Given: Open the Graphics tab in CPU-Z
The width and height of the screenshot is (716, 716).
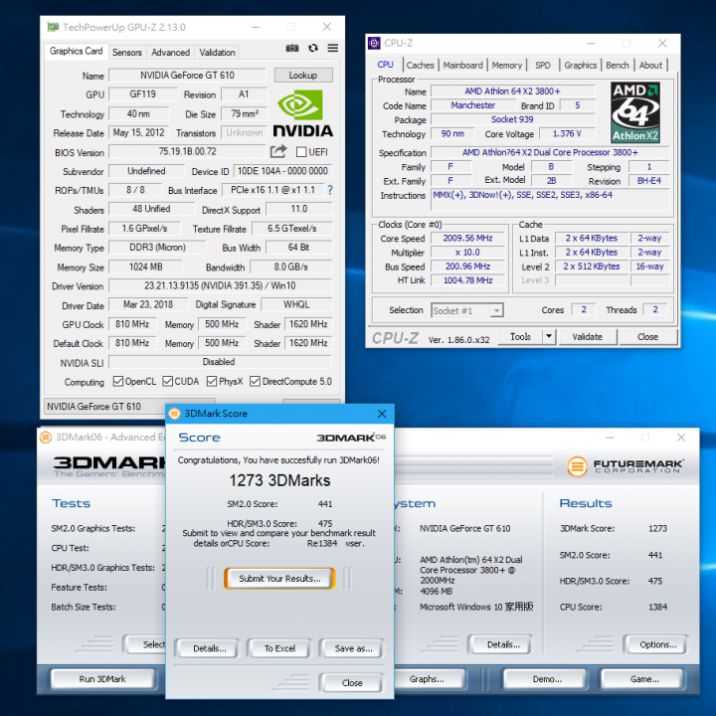Looking at the screenshot, I should click(x=581, y=66).
